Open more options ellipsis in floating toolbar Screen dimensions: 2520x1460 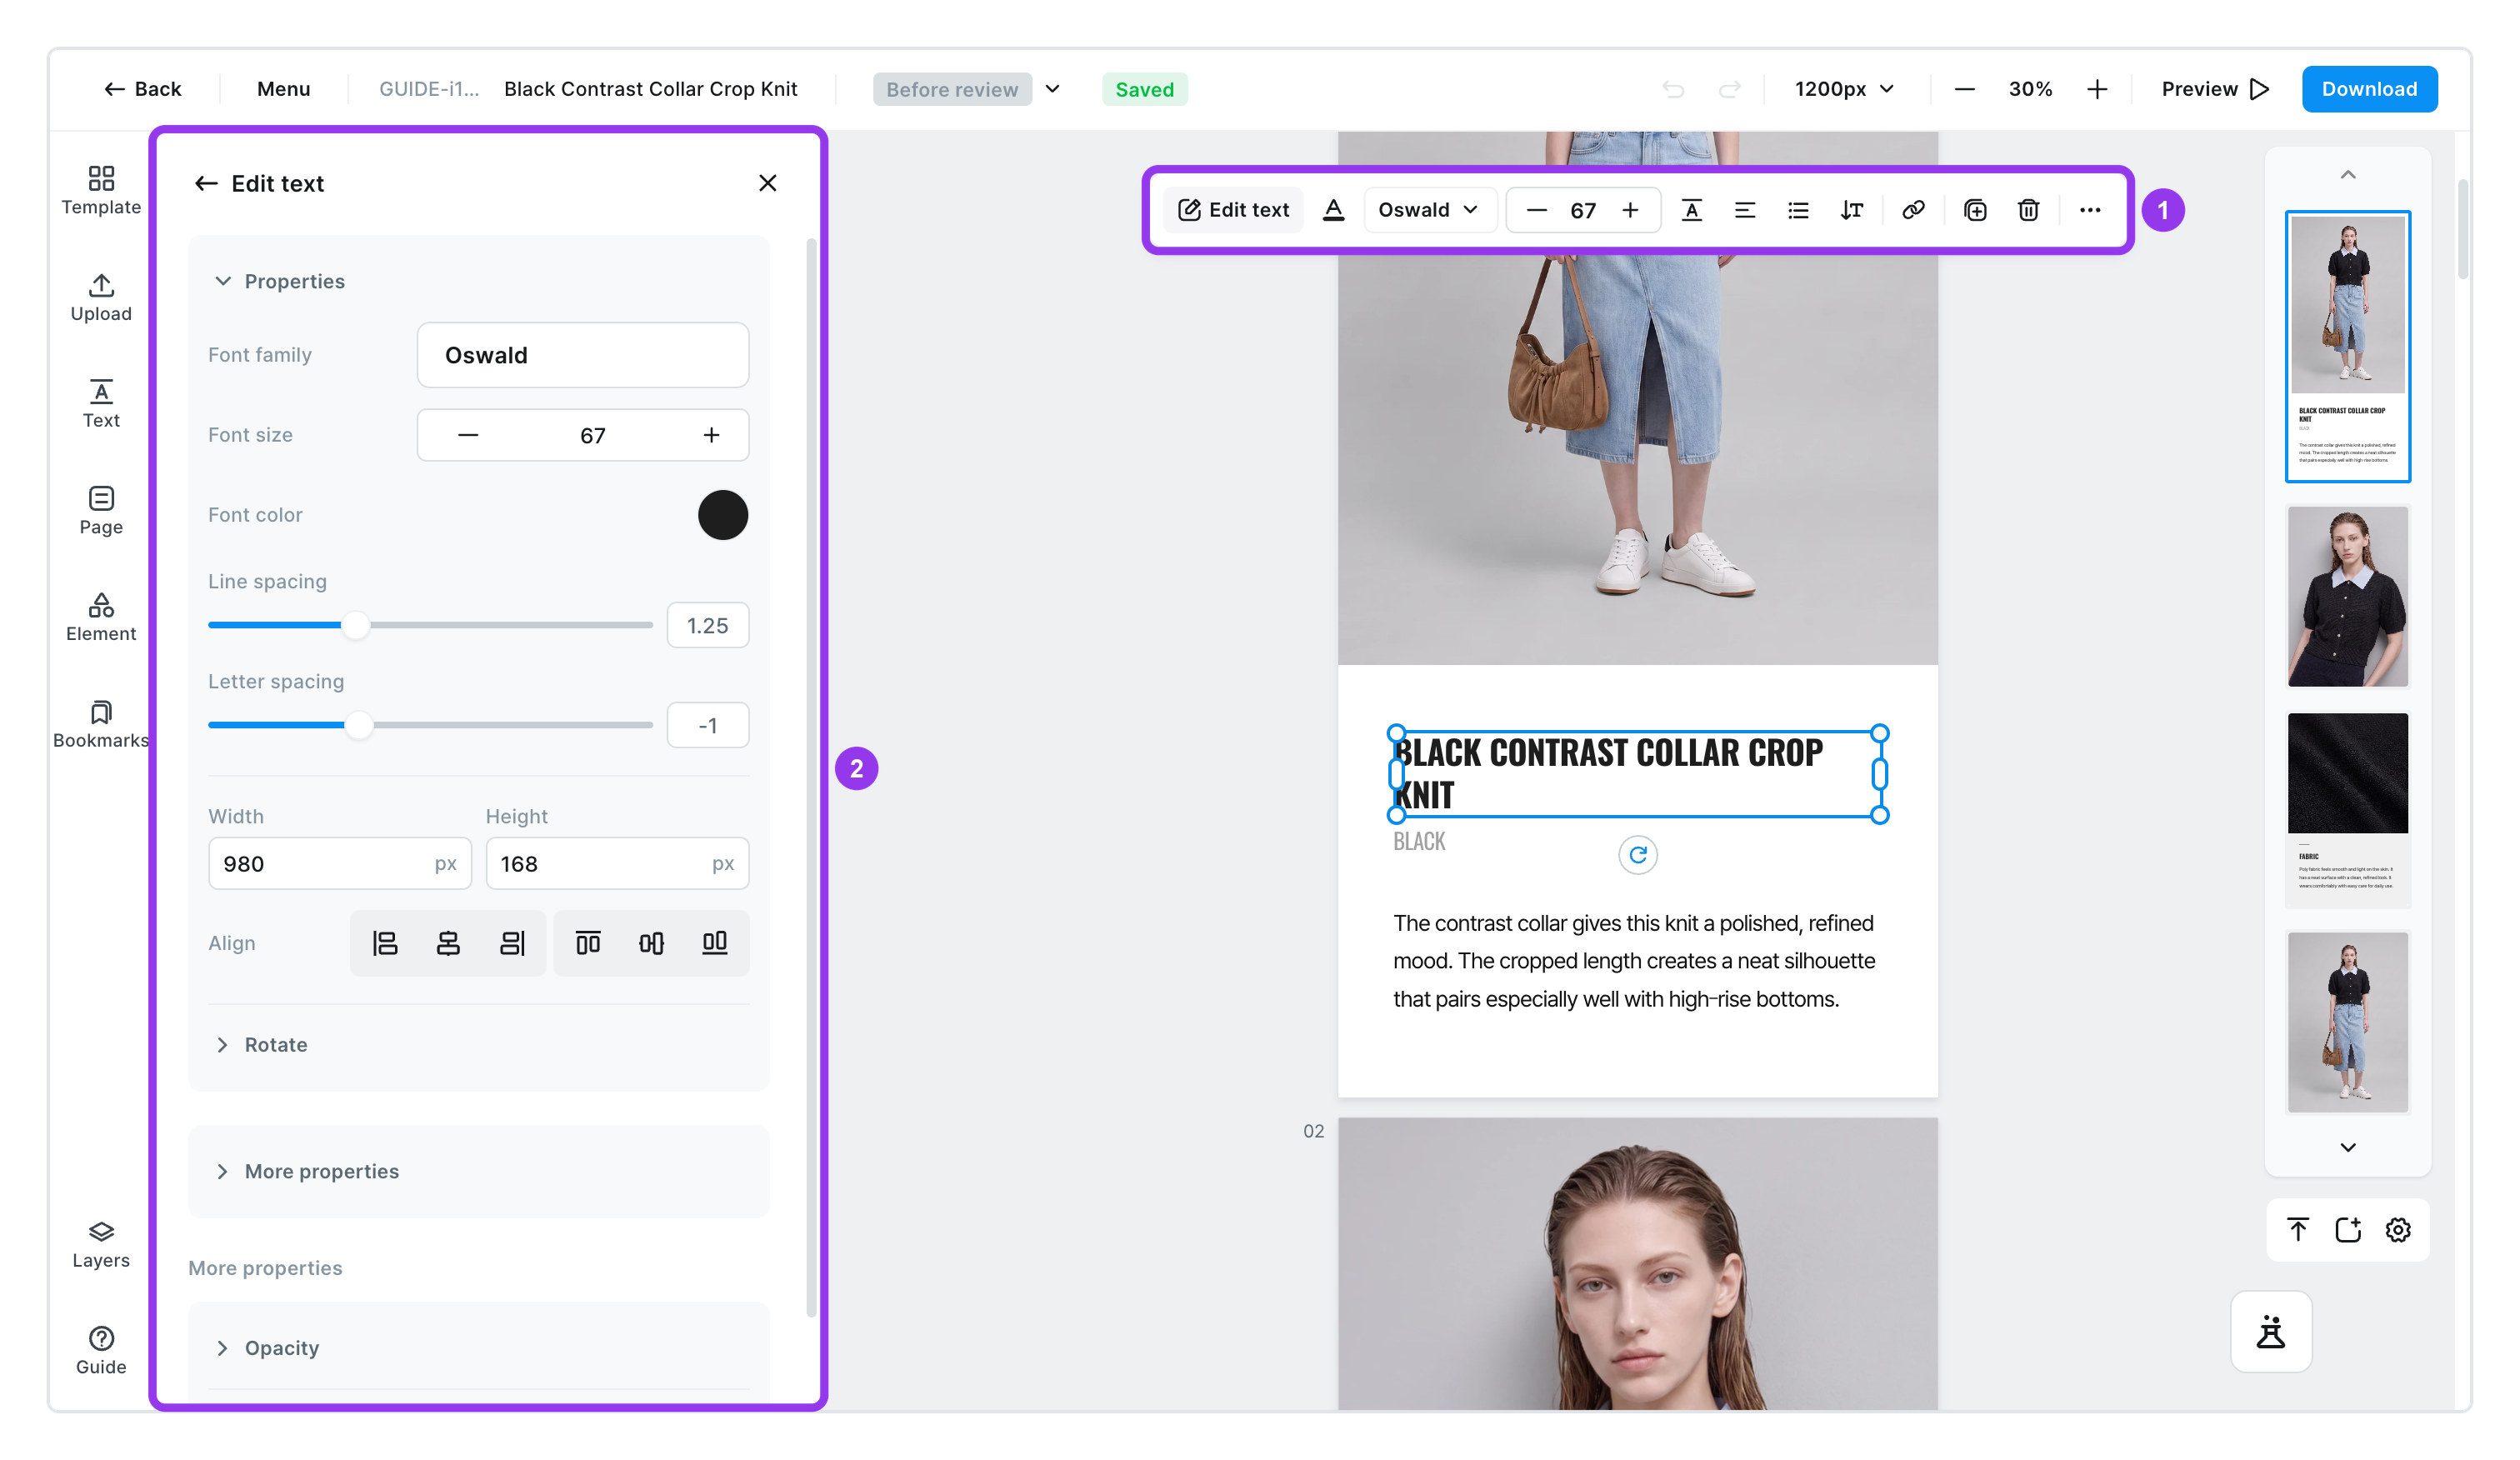click(2090, 210)
